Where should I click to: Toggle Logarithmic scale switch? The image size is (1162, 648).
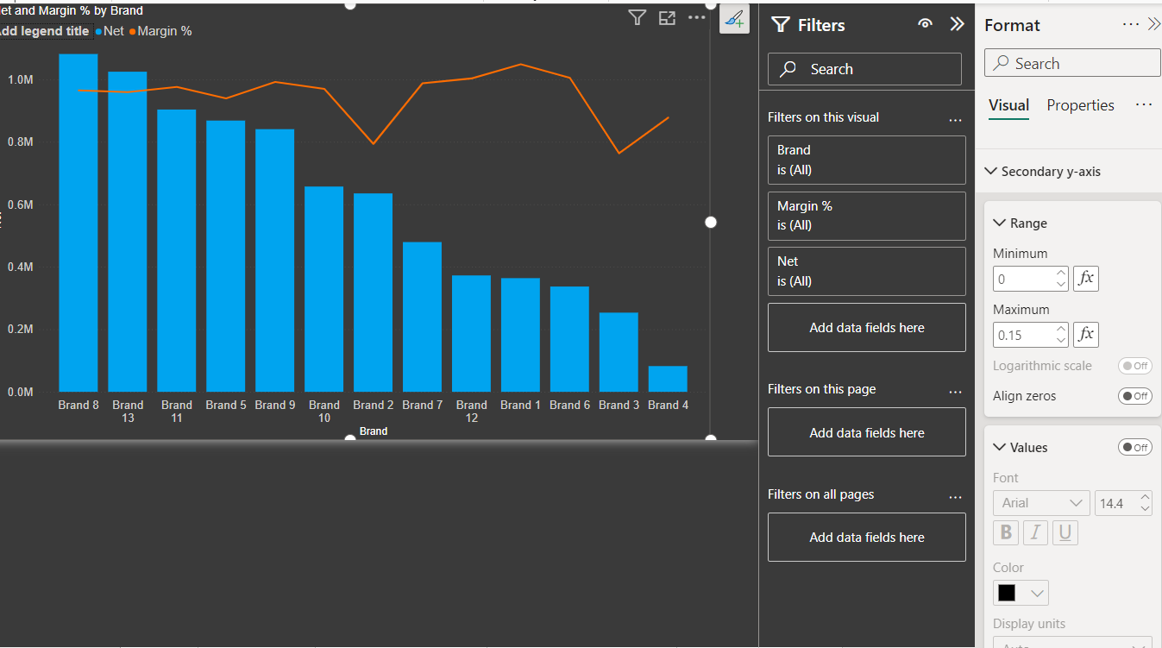pyautogui.click(x=1134, y=366)
